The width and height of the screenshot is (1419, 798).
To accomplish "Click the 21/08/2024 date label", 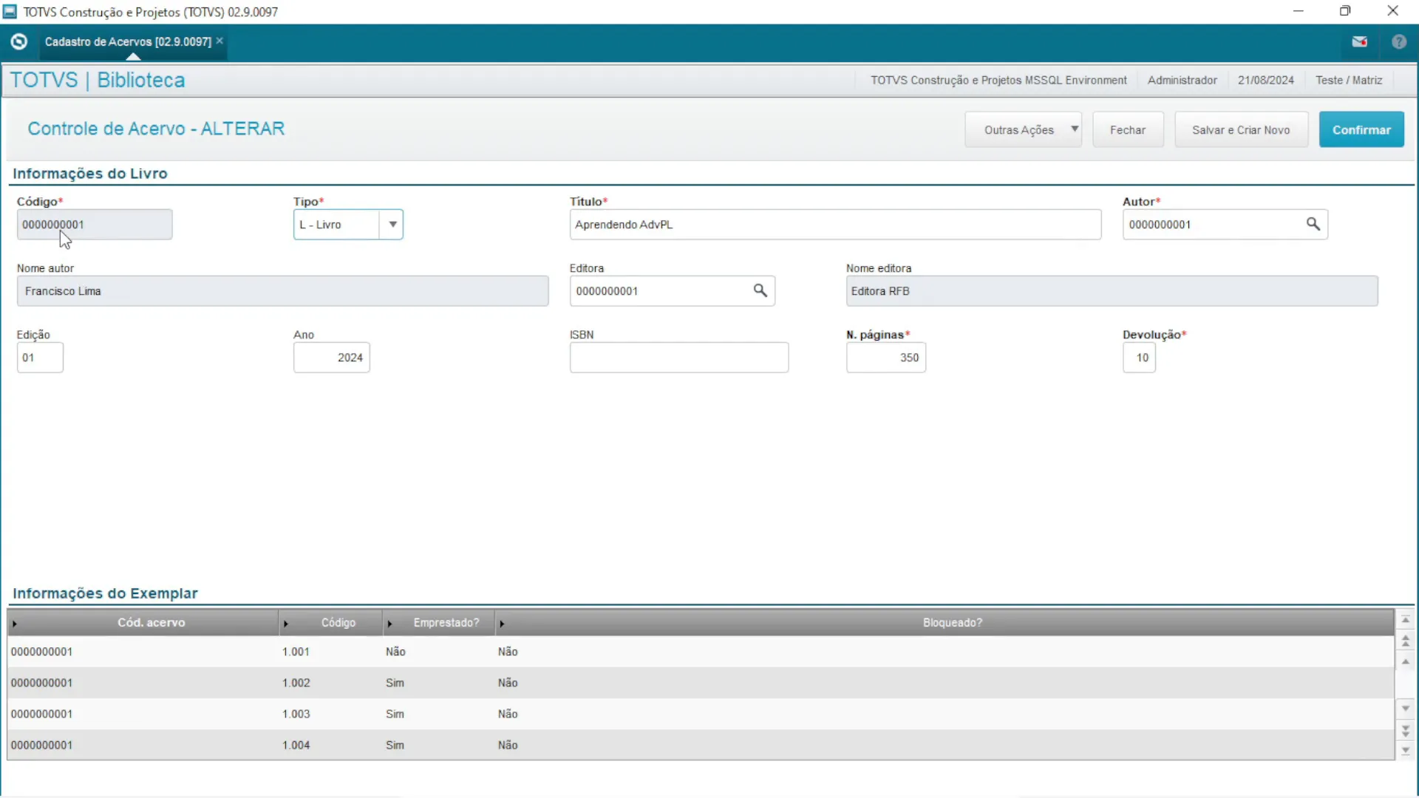I will 1265,80.
